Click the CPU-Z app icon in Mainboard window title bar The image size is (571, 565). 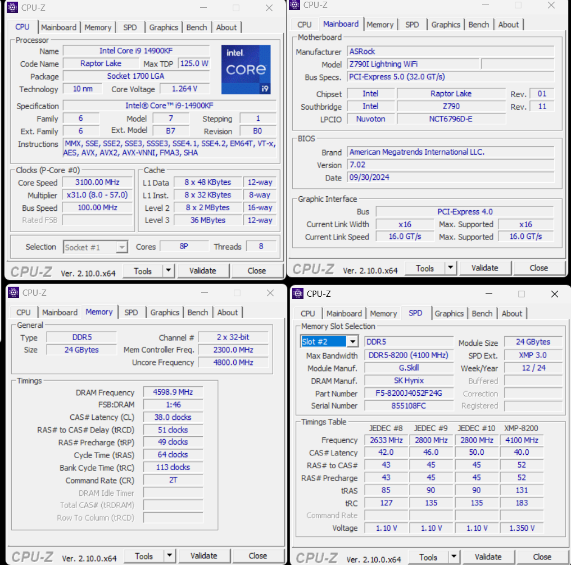point(294,4)
